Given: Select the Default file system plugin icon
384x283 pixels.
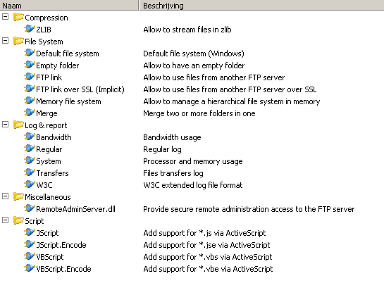Looking at the screenshot, I should [x=30, y=53].
